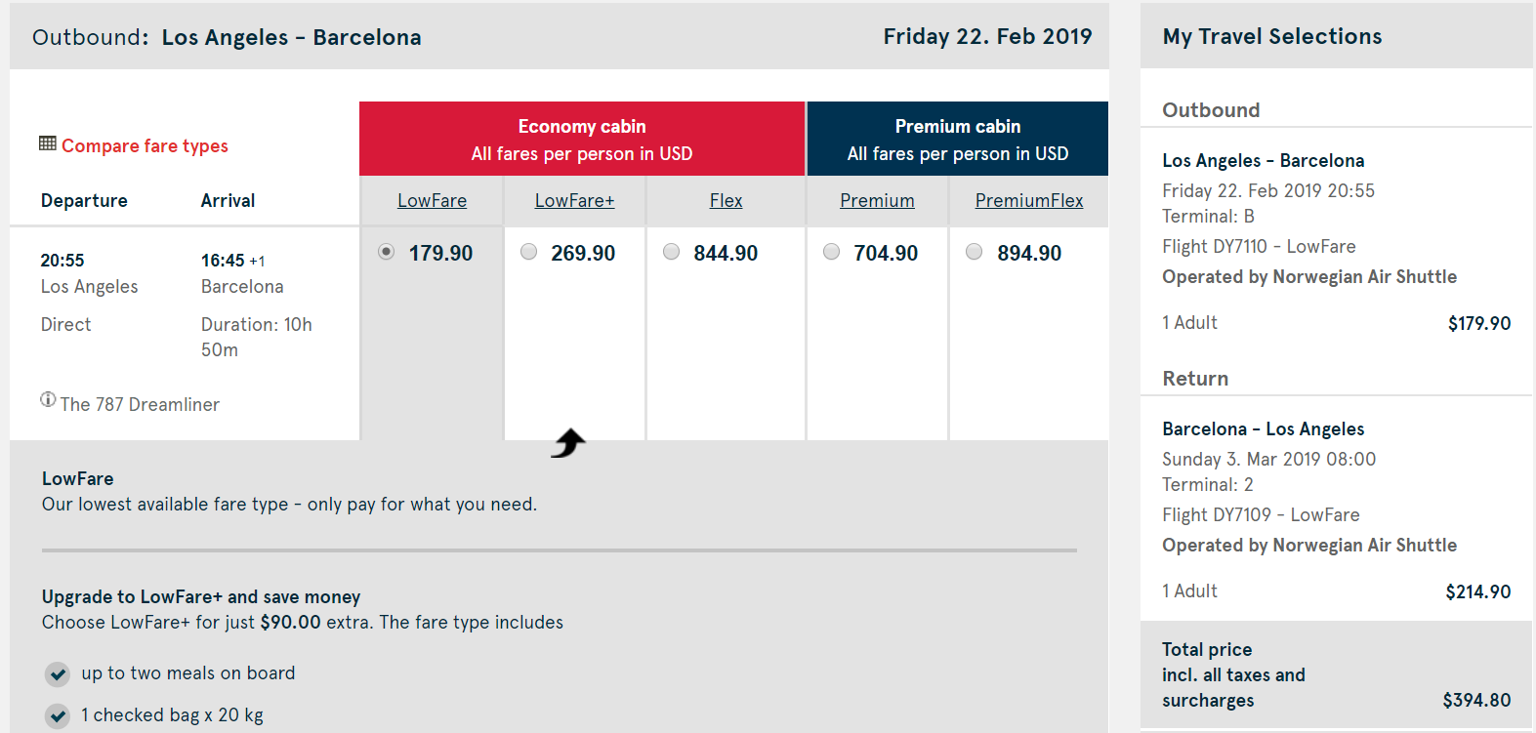This screenshot has width=1536, height=733.
Task: Open the PremiumFlex fare header link
Action: (1029, 200)
